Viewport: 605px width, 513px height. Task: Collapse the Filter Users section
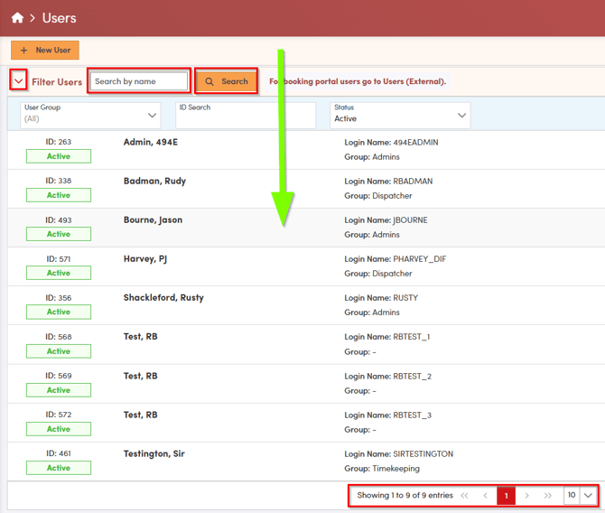coord(18,81)
